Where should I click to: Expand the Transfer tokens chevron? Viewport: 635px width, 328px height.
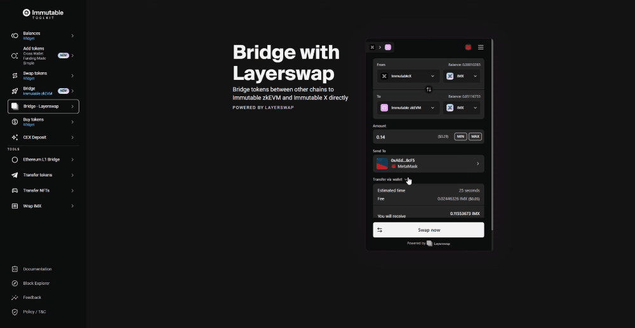coord(72,175)
